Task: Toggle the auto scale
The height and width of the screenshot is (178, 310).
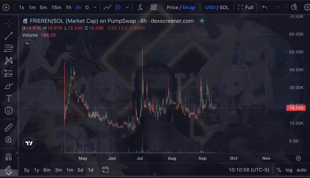Action: [301, 170]
